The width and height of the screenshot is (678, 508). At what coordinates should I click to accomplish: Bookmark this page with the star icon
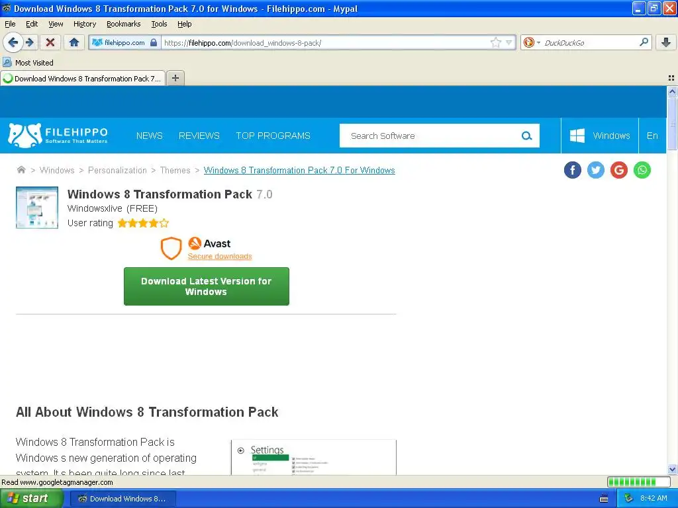[x=495, y=42]
